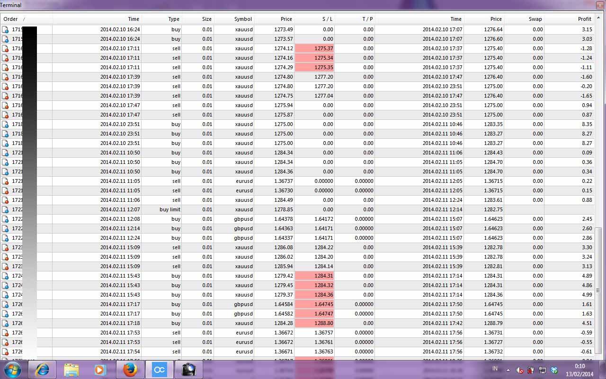
Task: Click the close price 1276.64
Action: (x=493, y=29)
